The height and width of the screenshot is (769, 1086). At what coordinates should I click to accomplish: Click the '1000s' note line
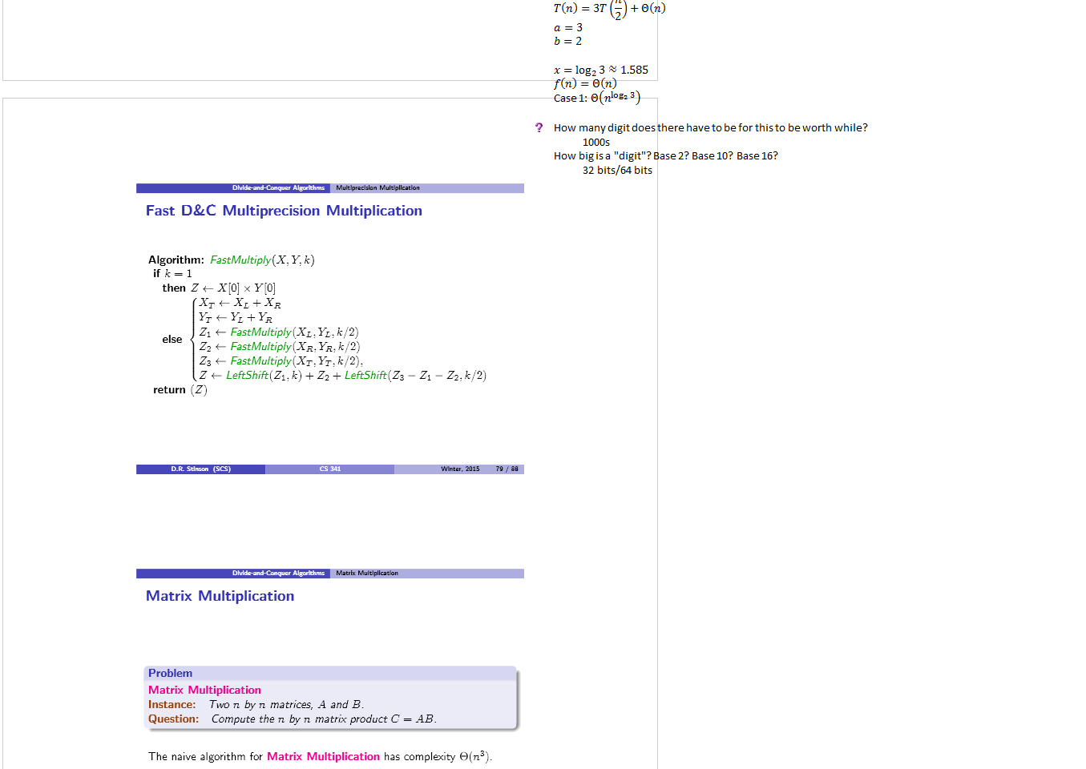(595, 143)
